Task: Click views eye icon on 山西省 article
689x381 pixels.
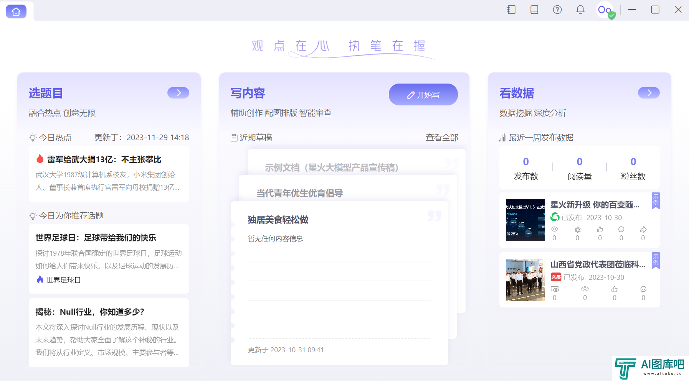Action: (585, 289)
